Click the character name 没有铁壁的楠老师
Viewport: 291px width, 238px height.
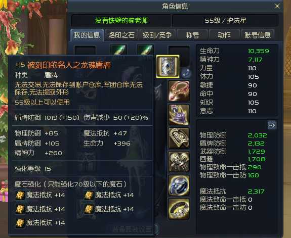coord(121,20)
